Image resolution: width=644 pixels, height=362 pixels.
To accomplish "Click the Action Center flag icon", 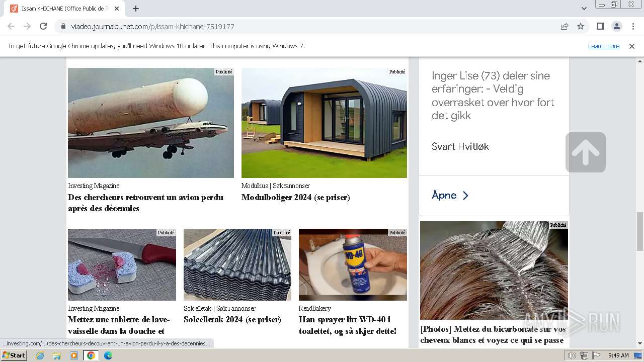I will coord(596,355).
